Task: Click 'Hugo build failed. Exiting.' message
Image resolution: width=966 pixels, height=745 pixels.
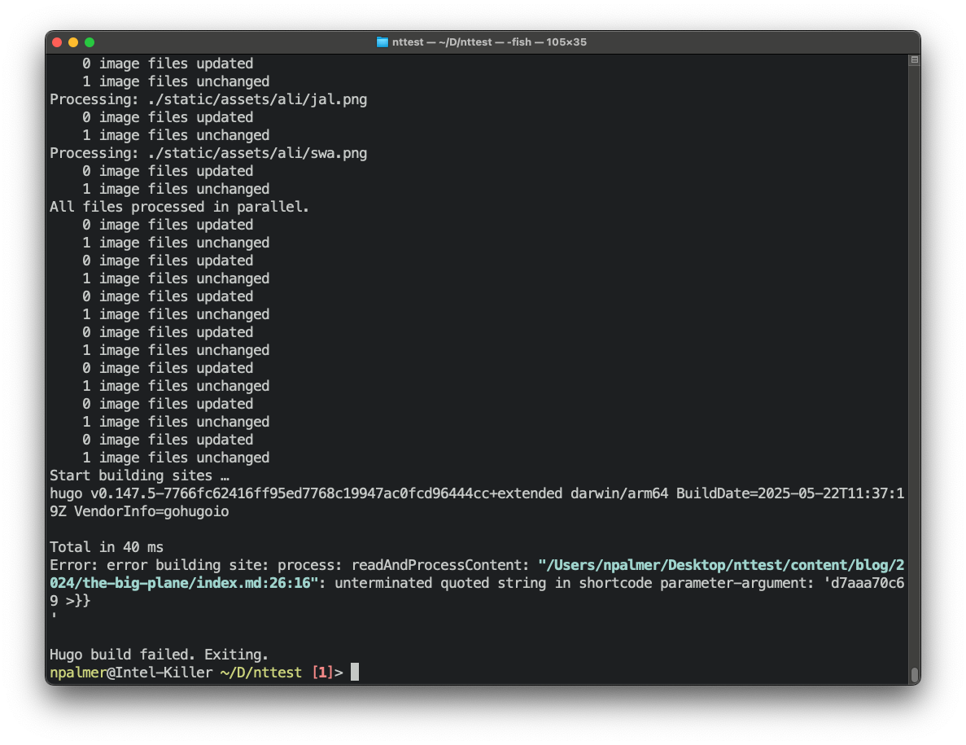Action: (x=159, y=655)
